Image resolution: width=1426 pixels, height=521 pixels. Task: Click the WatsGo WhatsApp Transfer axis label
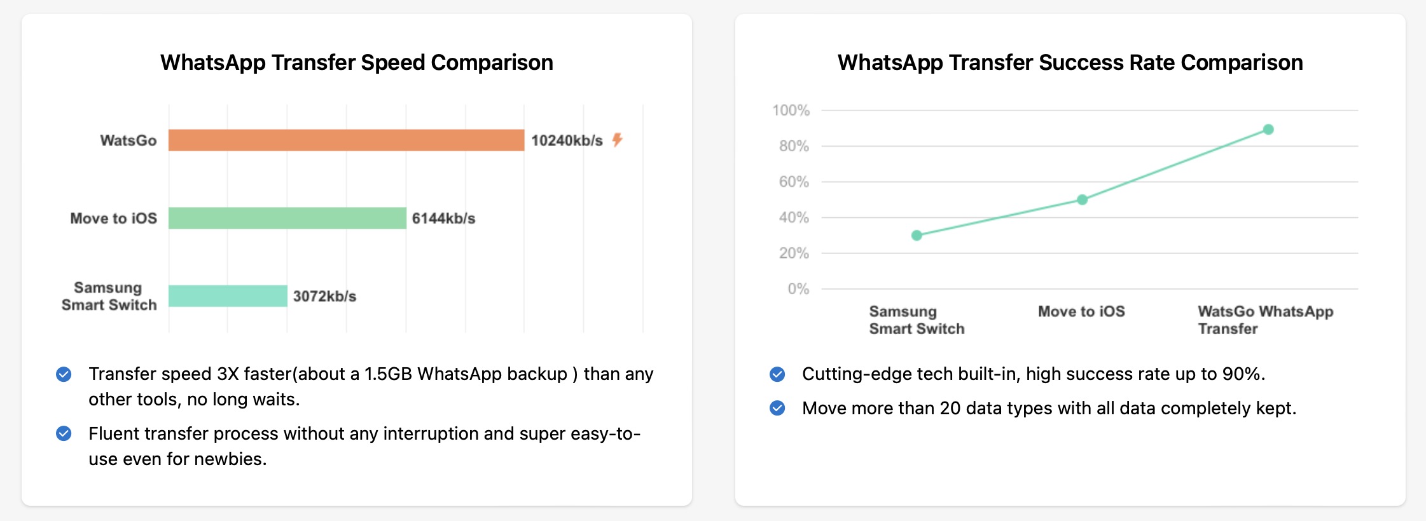[1265, 320]
